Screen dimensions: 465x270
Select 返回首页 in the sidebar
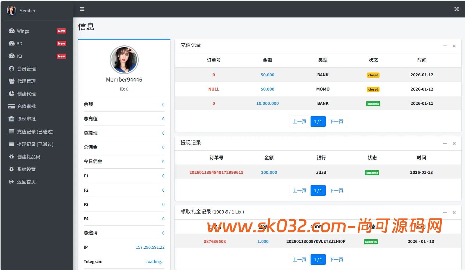pos(37,181)
